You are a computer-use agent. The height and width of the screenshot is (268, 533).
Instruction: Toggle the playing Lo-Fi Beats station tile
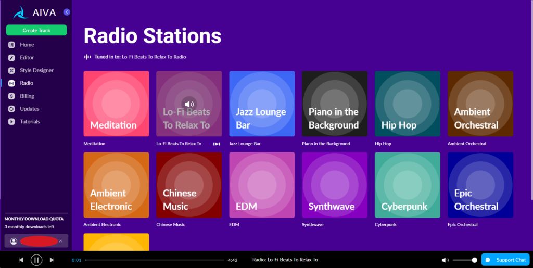[189, 104]
